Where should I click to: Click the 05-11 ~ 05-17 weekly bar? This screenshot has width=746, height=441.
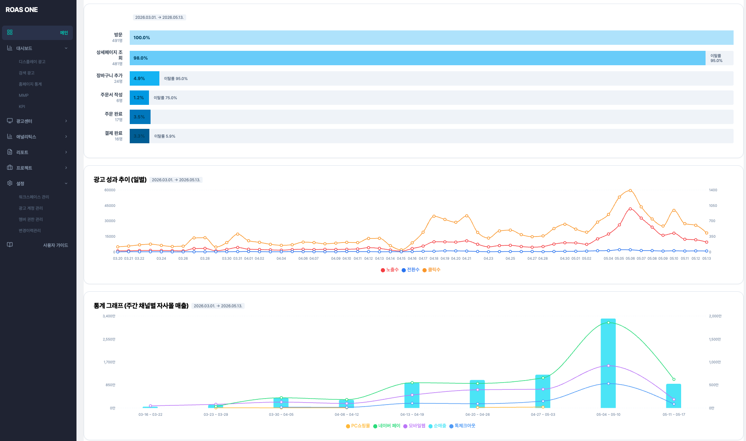(674, 396)
